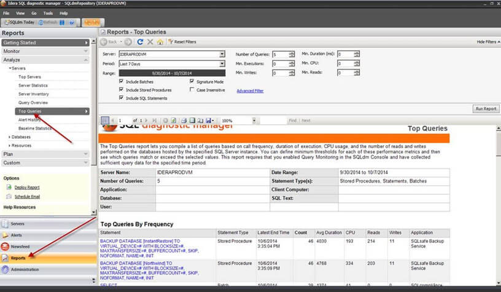Screen dimensions: 501x292
Task: Click Hide Filters toggle
Action: [488, 42]
